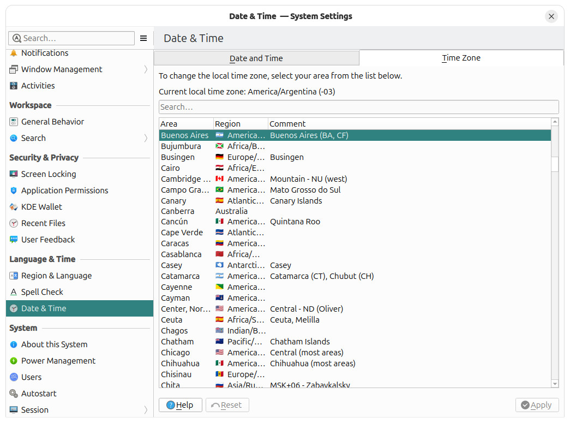This screenshot has height=423, width=570.
Task: Click Chatham Islands comment
Action: (300, 341)
